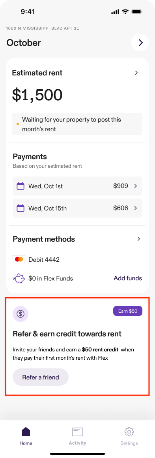Open the Activity tab icon
155x458 pixels.
78,432
